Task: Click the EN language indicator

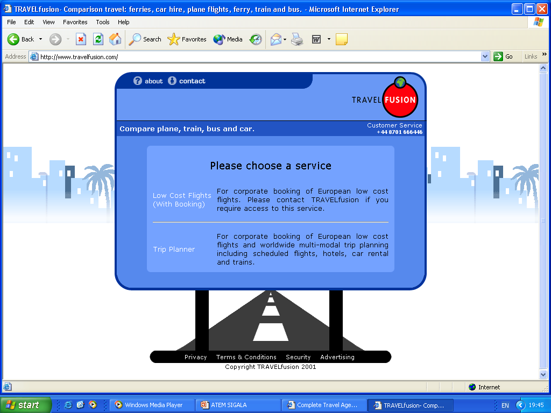Action: click(505, 405)
